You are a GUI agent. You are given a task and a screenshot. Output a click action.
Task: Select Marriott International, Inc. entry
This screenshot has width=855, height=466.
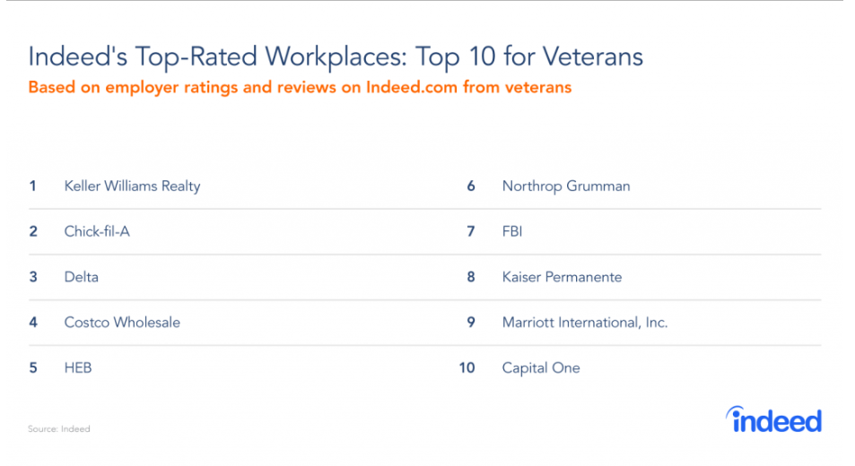(x=585, y=323)
